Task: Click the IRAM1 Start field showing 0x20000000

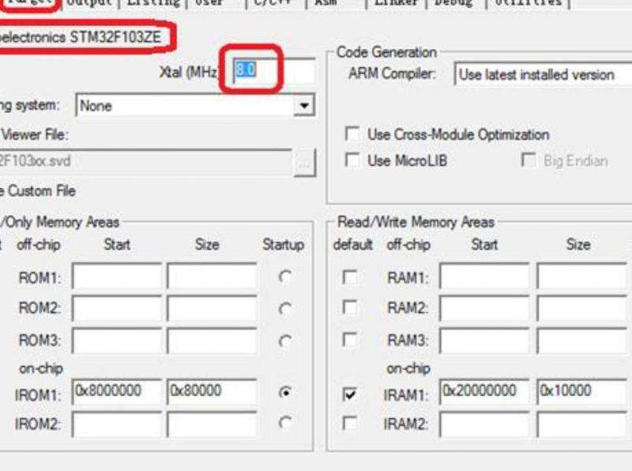Action: tap(484, 391)
